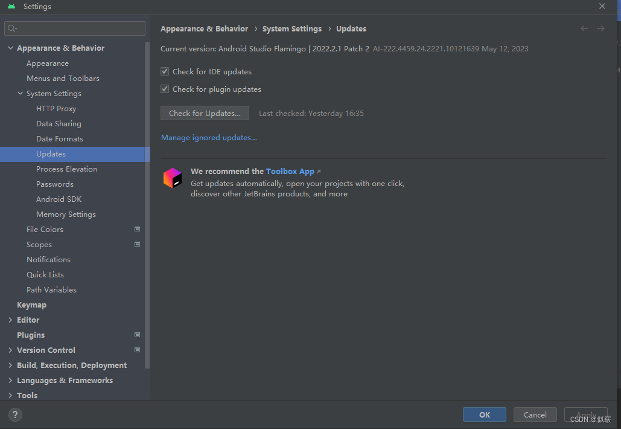The image size is (621, 429).
Task: Click the back navigation arrow
Action: point(584,28)
